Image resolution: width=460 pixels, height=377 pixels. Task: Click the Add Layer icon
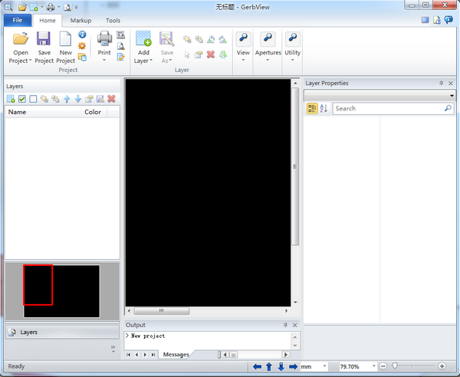143,40
